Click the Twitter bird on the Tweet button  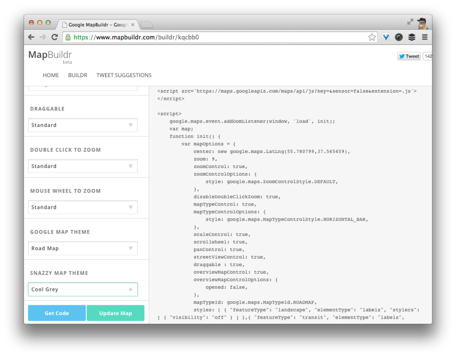click(x=402, y=56)
